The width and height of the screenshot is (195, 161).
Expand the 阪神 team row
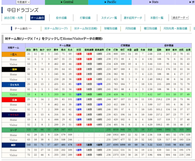coord(11,69)
